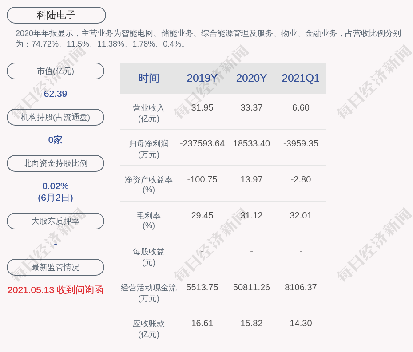
Task: Click the 毛利率 row label
Action: click(x=149, y=221)
